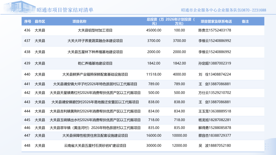Click project 大关县鲜笋产业辐照保鲜配套基础设施项目
The width and height of the screenshot is (276, 155).
(x=95, y=74)
